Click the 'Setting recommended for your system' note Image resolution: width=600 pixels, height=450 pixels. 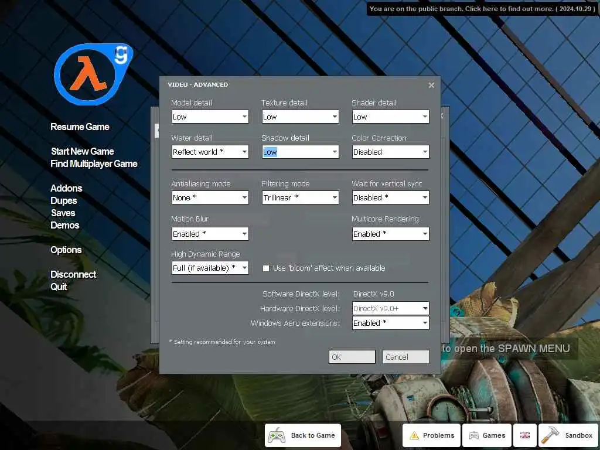click(x=222, y=342)
